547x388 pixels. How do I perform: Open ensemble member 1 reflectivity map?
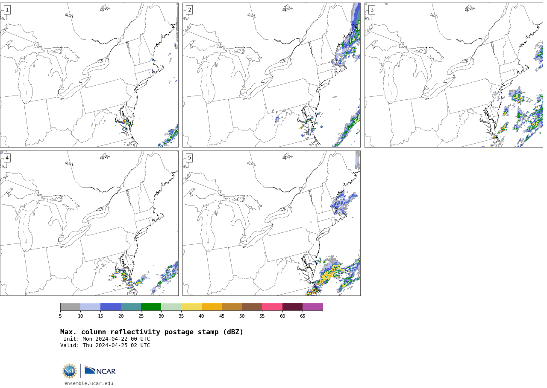89,75
